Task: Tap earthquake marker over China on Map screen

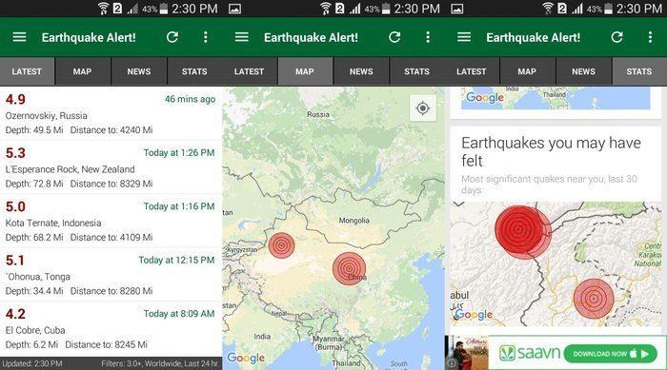Action: [350, 268]
